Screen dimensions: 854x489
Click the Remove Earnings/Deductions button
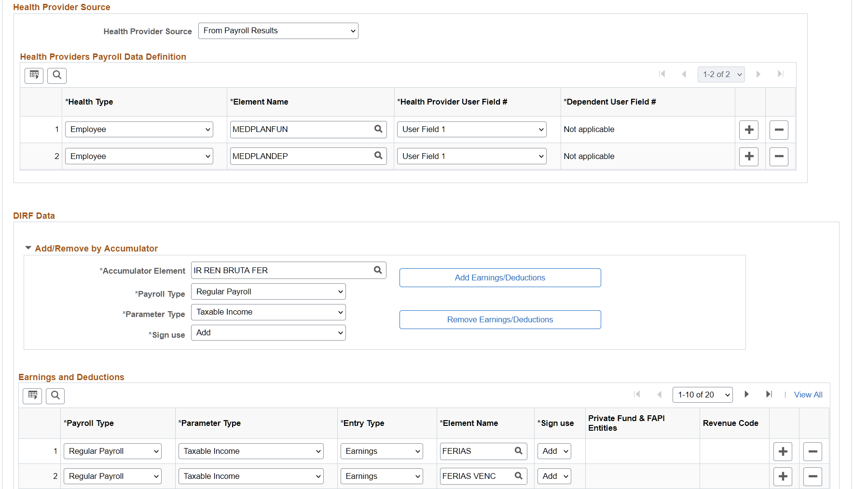(x=500, y=319)
